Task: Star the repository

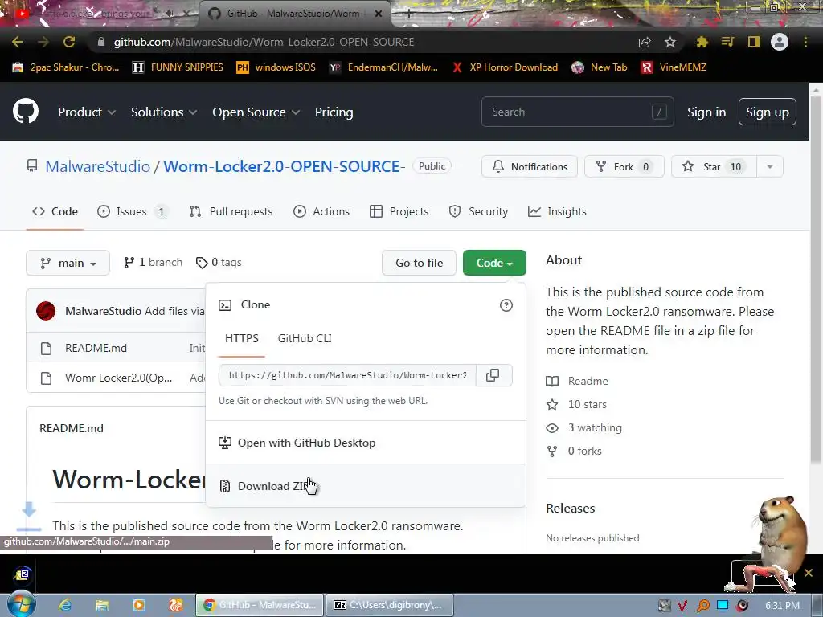Action: coord(714,167)
